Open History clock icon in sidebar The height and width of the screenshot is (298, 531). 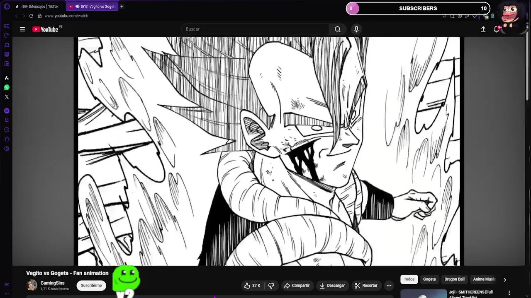pos(7,130)
